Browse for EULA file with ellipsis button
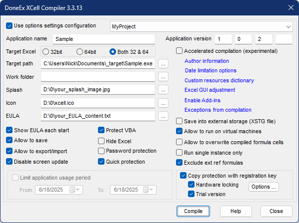The image size is (299, 223). tap(163, 116)
